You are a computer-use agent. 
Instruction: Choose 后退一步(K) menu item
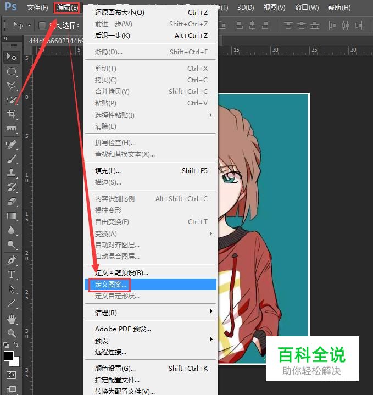tap(151, 36)
